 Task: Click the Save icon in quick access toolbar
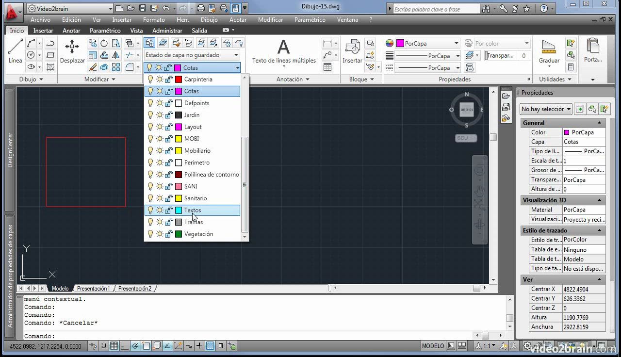143,8
